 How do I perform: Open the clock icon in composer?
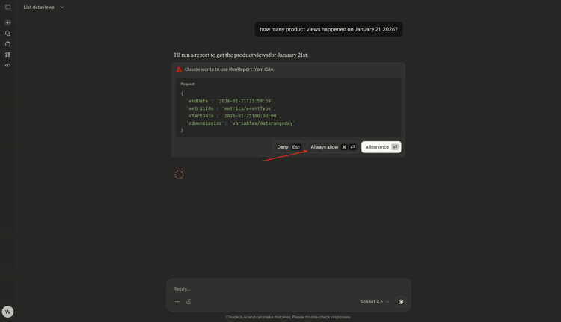189,302
